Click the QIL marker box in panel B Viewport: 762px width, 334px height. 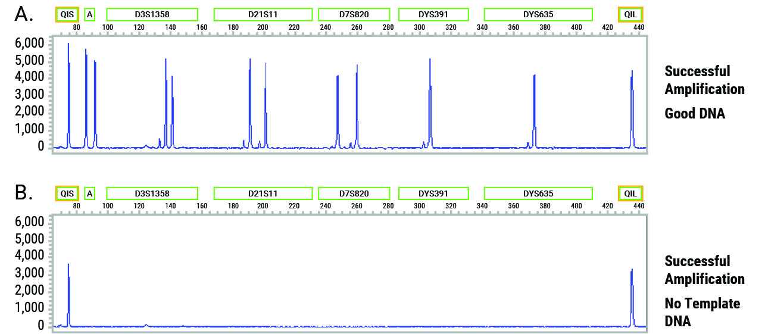tap(630, 193)
